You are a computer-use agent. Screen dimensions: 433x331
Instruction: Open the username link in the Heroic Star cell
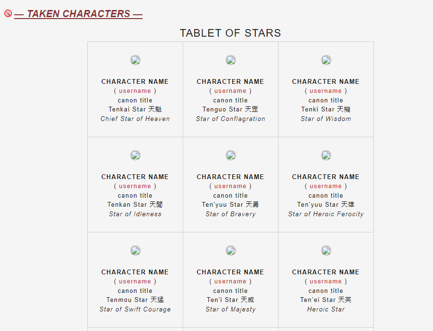pyautogui.click(x=326, y=281)
